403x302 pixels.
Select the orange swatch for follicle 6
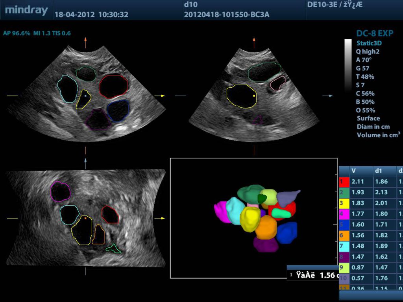[x=344, y=235]
